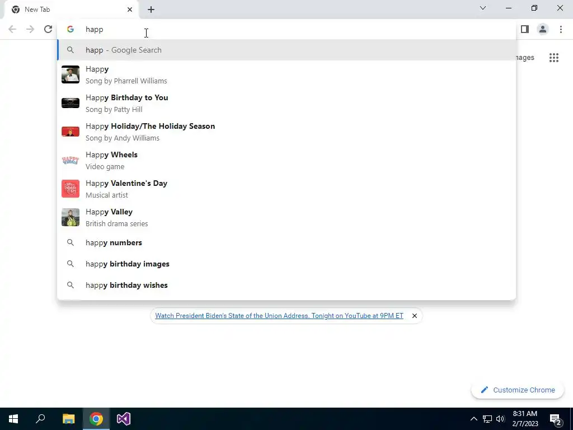Reload the page with the refresh icon

[48, 29]
